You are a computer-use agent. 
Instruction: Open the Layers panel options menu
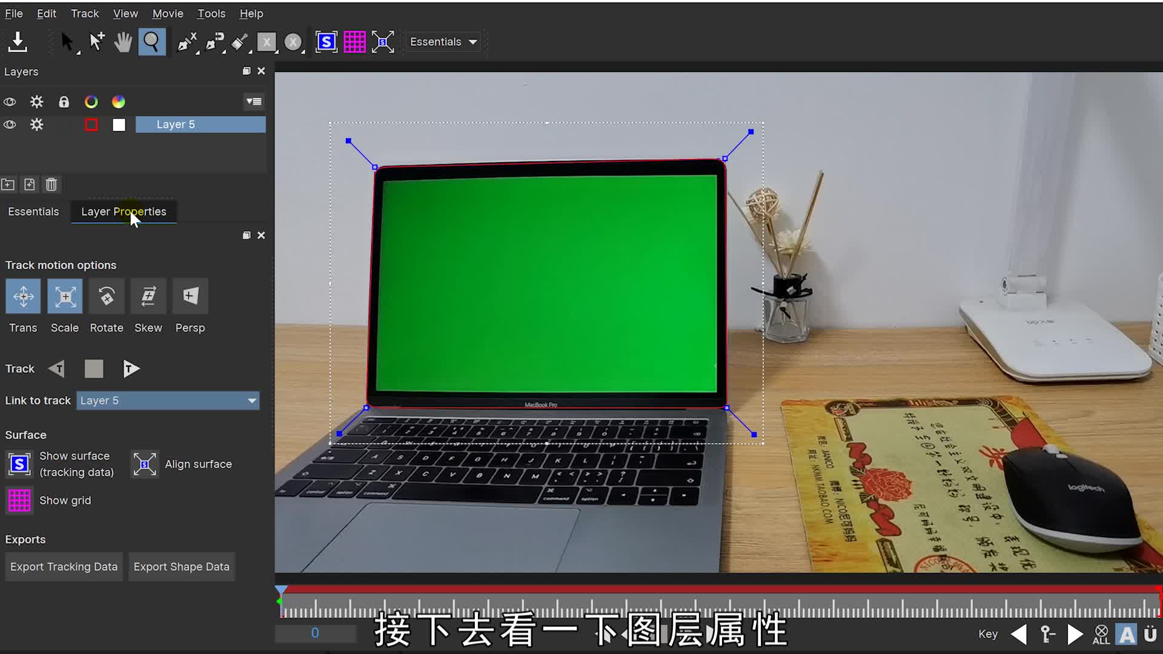[254, 102]
